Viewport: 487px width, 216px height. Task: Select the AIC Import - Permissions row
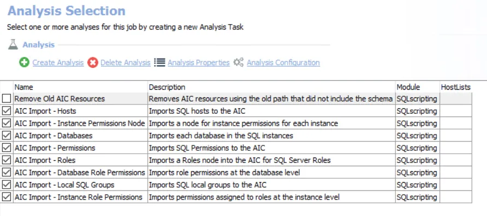point(236,148)
